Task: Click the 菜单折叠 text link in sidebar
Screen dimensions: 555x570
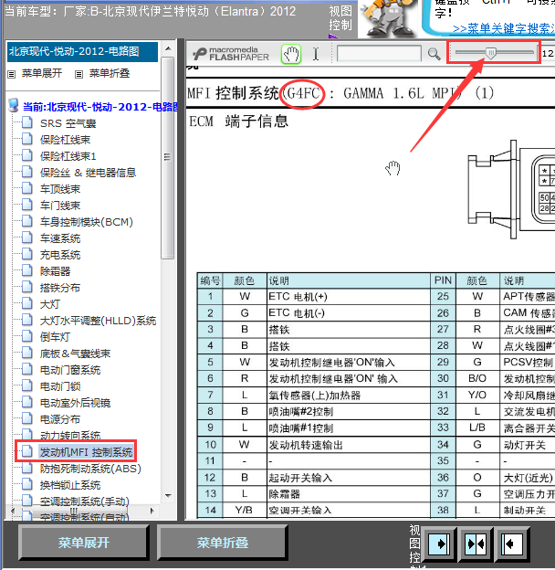Action: 110,73
